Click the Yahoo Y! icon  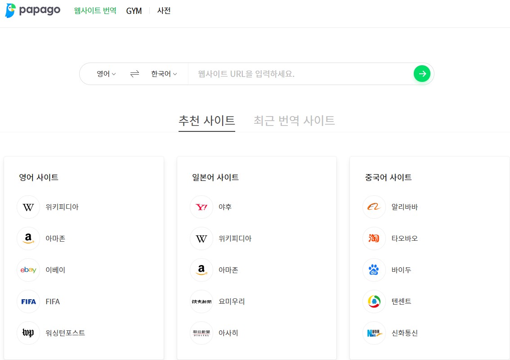[201, 207]
